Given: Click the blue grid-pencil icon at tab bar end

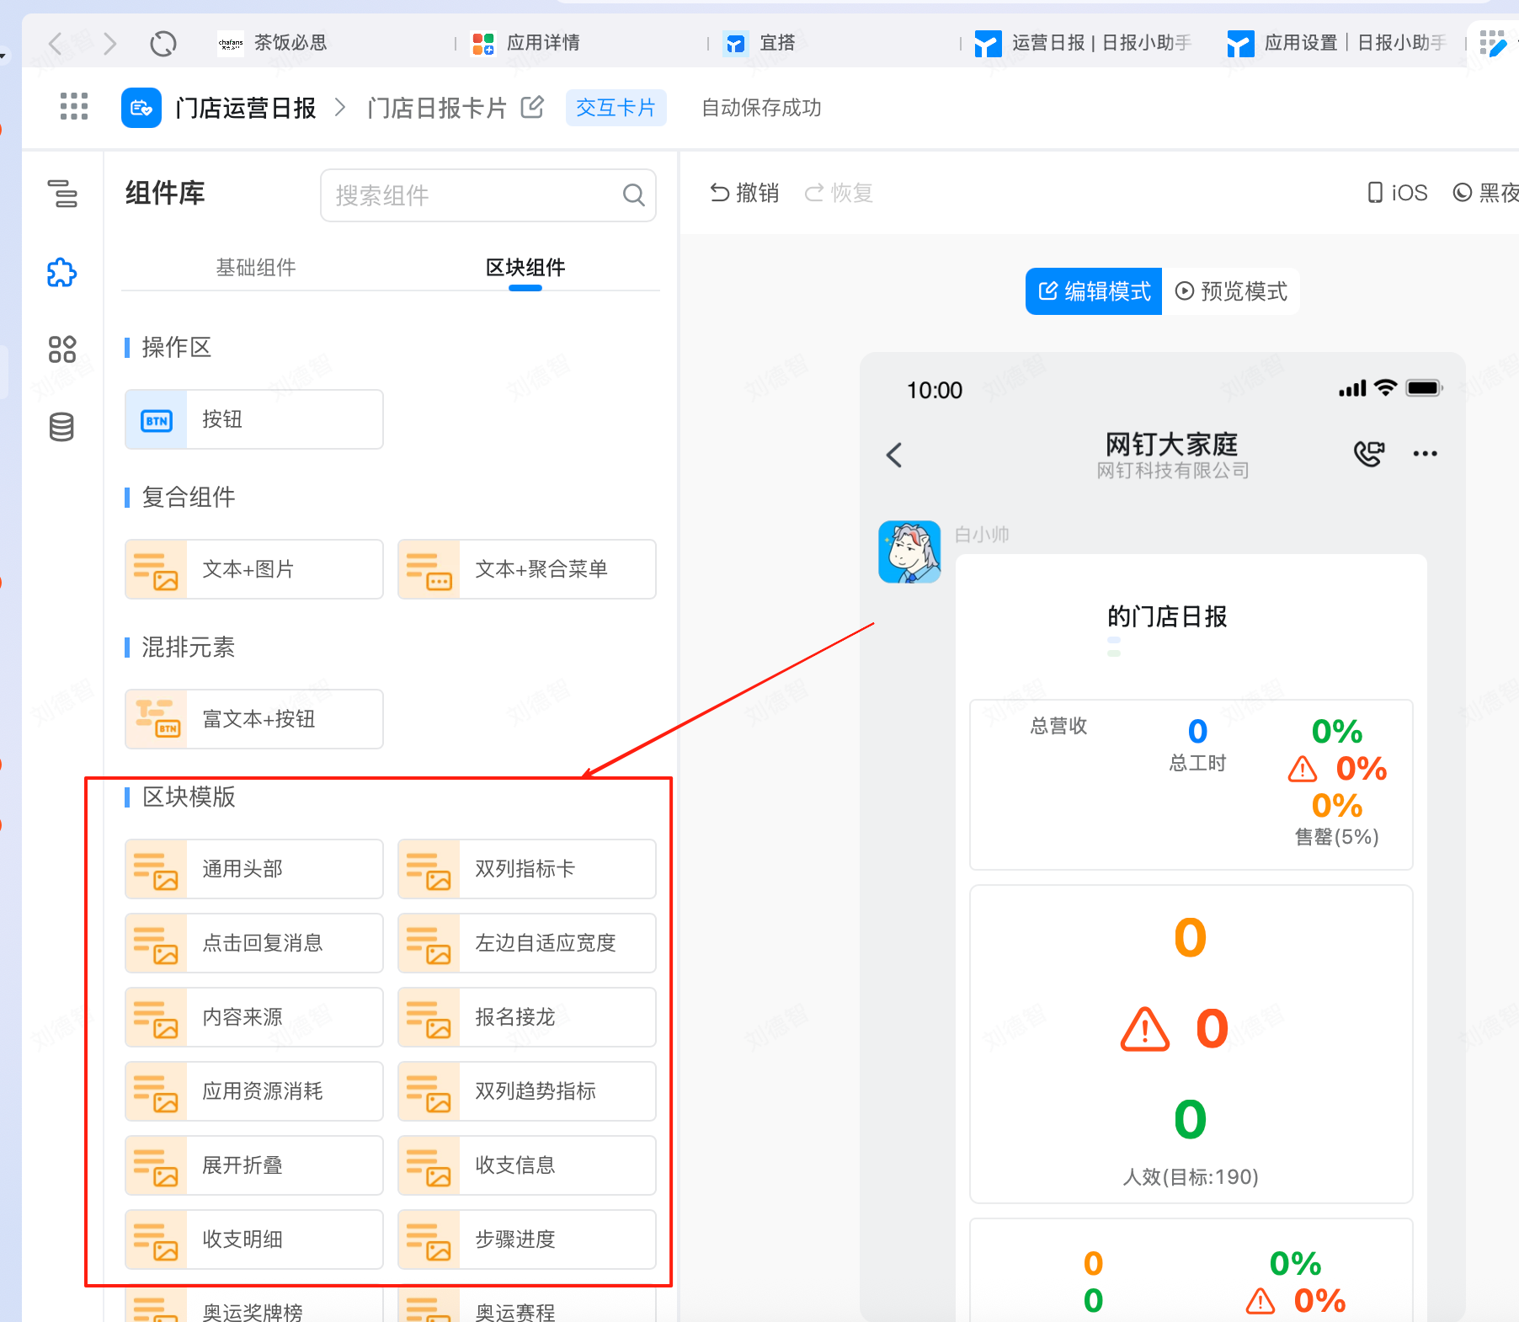Looking at the screenshot, I should (x=1494, y=43).
